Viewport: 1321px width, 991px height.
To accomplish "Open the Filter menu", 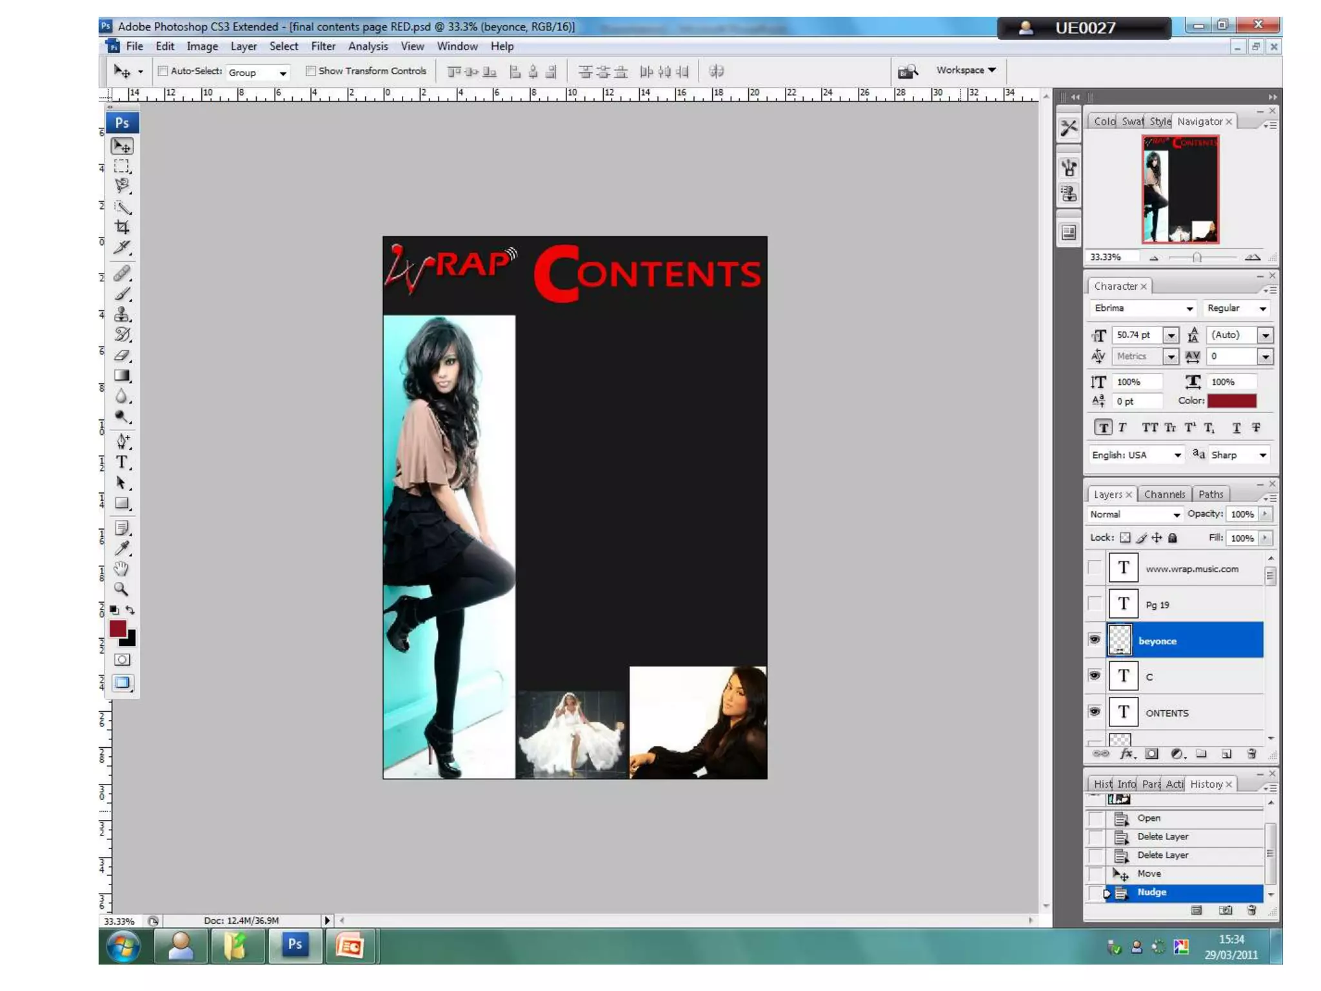I will (x=323, y=46).
